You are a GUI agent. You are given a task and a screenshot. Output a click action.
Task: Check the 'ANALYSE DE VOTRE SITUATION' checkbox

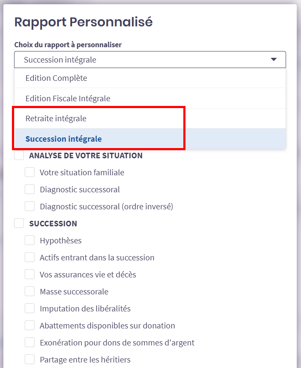pos(19,155)
